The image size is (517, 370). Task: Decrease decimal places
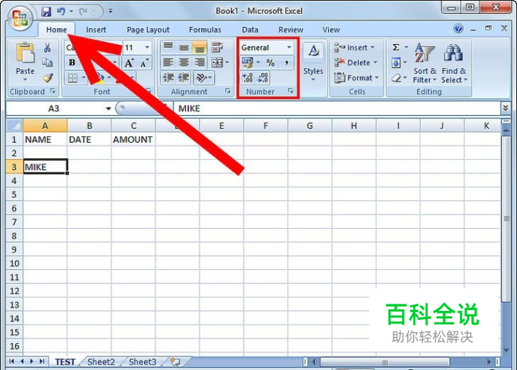tap(262, 78)
